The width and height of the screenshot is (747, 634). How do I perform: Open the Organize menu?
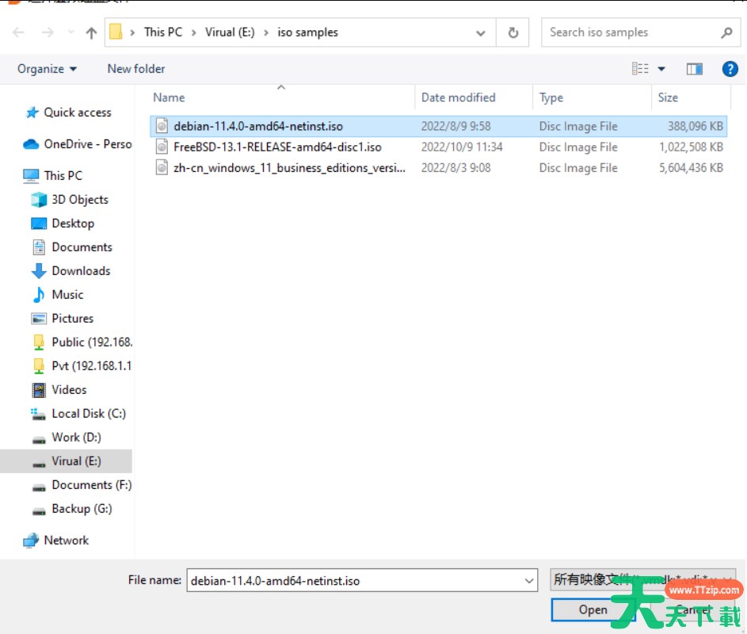click(47, 69)
